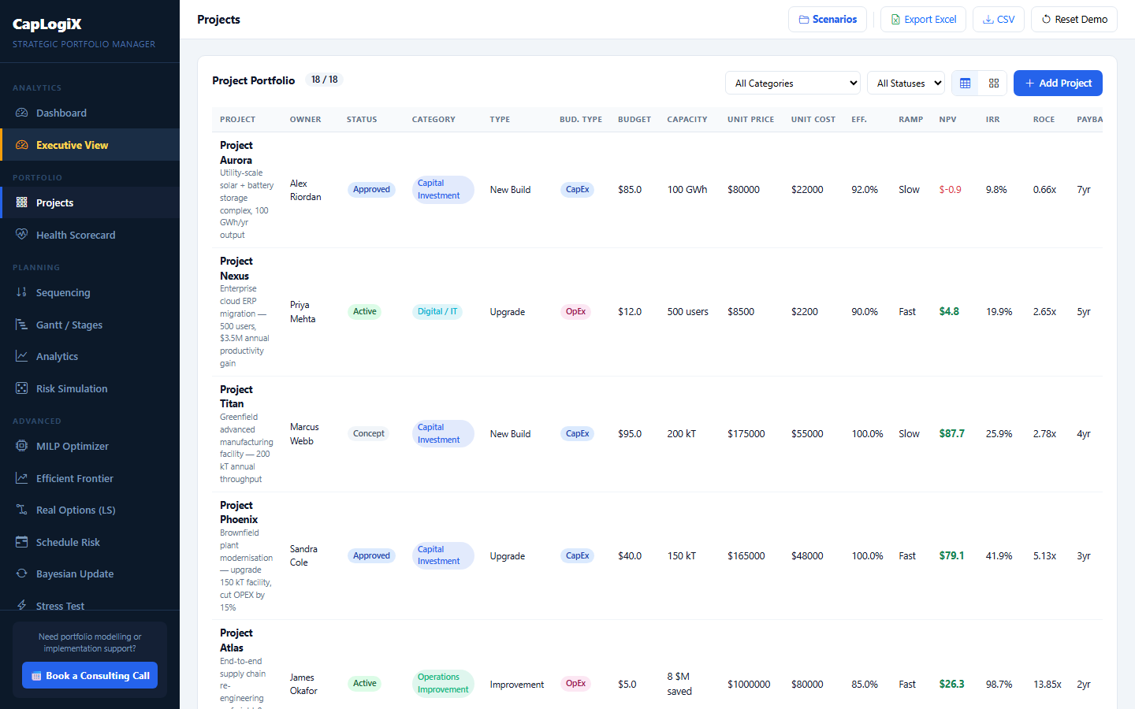Click the Stress Test lightning icon
Viewport: 1135px width, 709px height.
[x=21, y=605]
